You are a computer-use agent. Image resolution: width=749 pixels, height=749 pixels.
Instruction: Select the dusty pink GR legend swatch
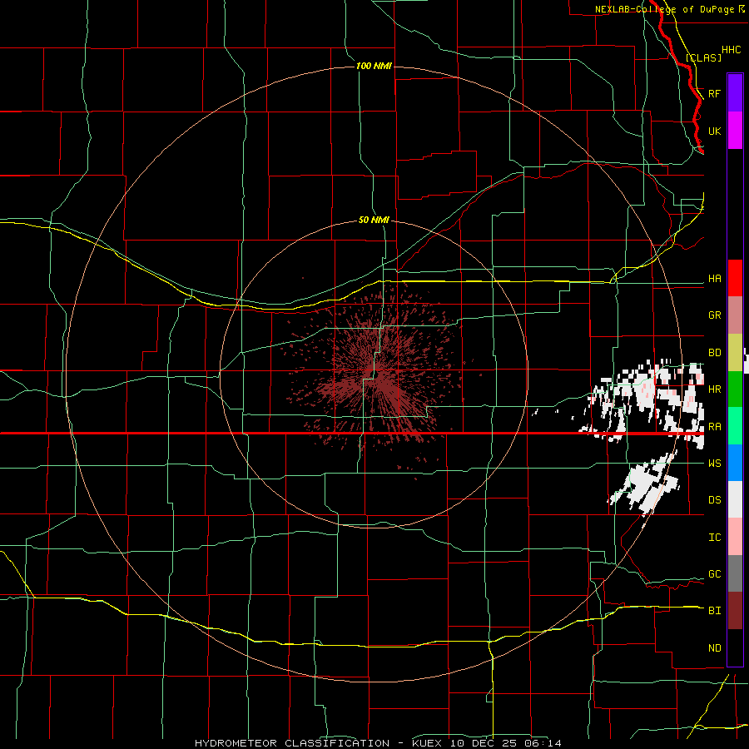(x=735, y=315)
